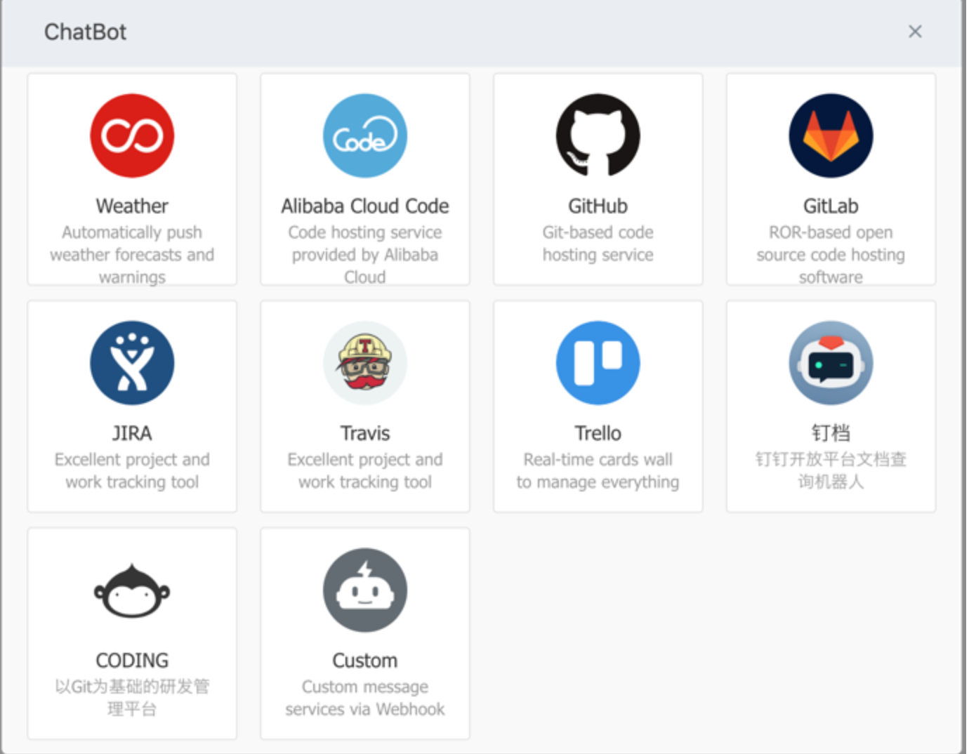Image resolution: width=969 pixels, height=754 pixels.
Task: Click 'Automatically push weather forecasts' description
Action: (x=132, y=254)
